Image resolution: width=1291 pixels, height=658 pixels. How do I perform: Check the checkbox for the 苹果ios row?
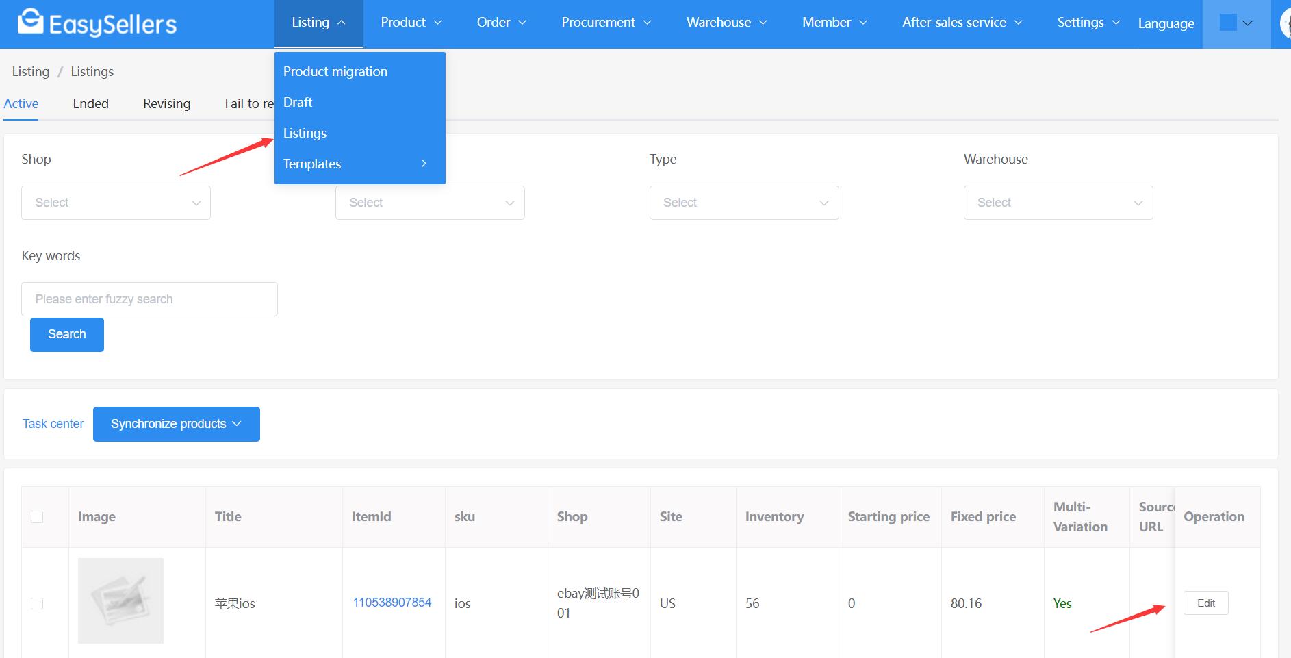37,603
